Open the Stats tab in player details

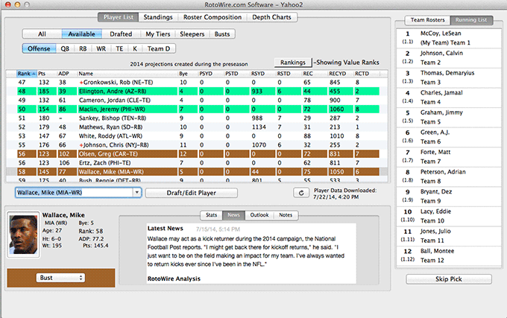point(212,215)
